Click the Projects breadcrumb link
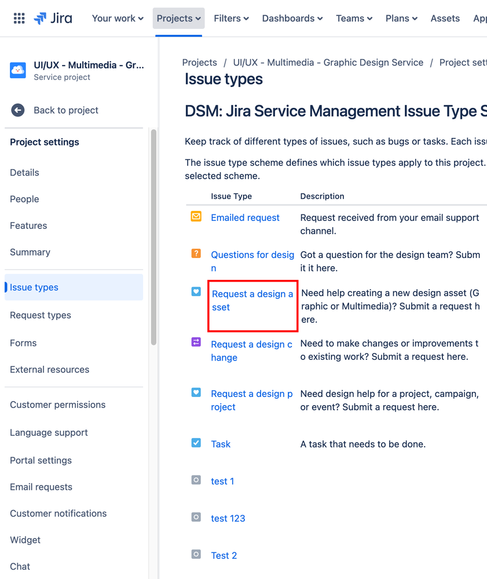The width and height of the screenshot is (487, 579). pos(200,63)
